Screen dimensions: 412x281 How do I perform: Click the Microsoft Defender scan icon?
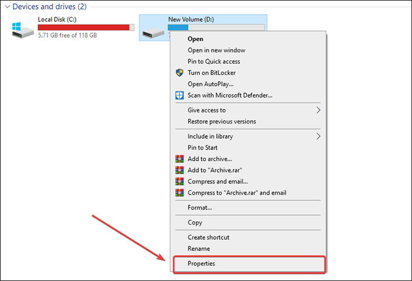click(179, 95)
